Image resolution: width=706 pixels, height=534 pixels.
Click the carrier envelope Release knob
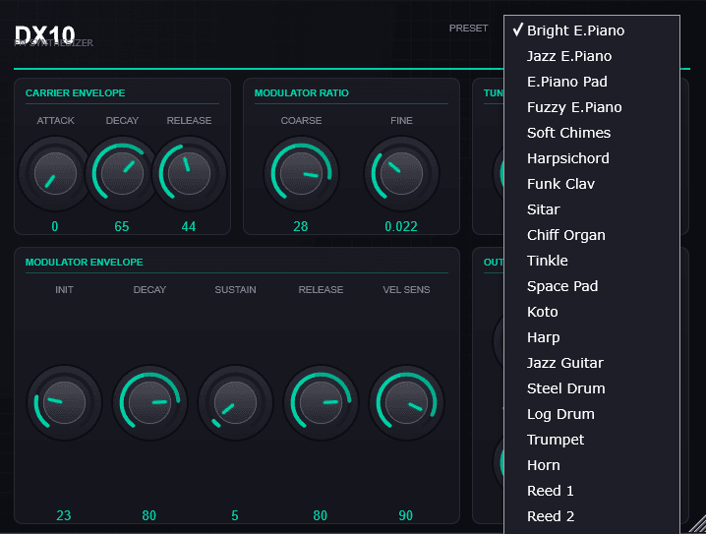coord(189,174)
